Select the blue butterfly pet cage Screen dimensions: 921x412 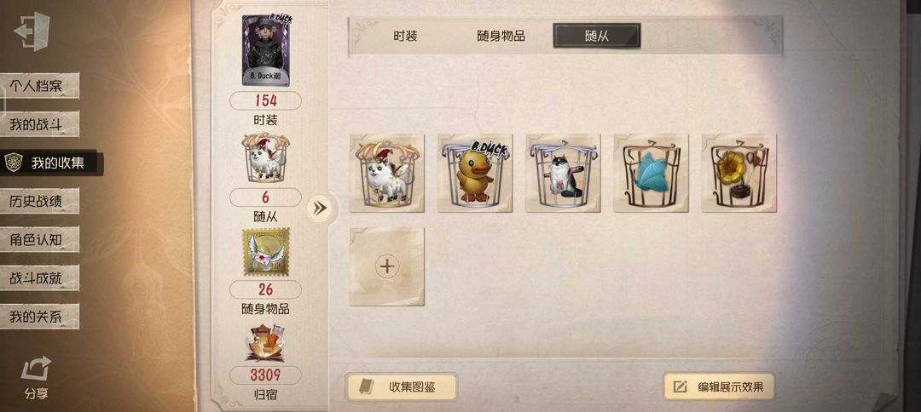coord(651,173)
